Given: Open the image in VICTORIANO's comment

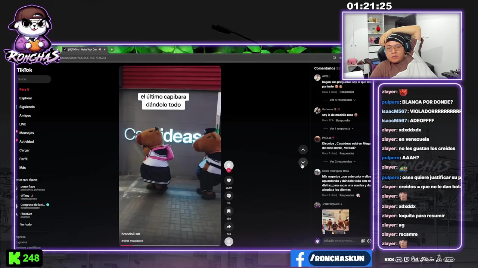Looking at the screenshot, I should (336, 221).
